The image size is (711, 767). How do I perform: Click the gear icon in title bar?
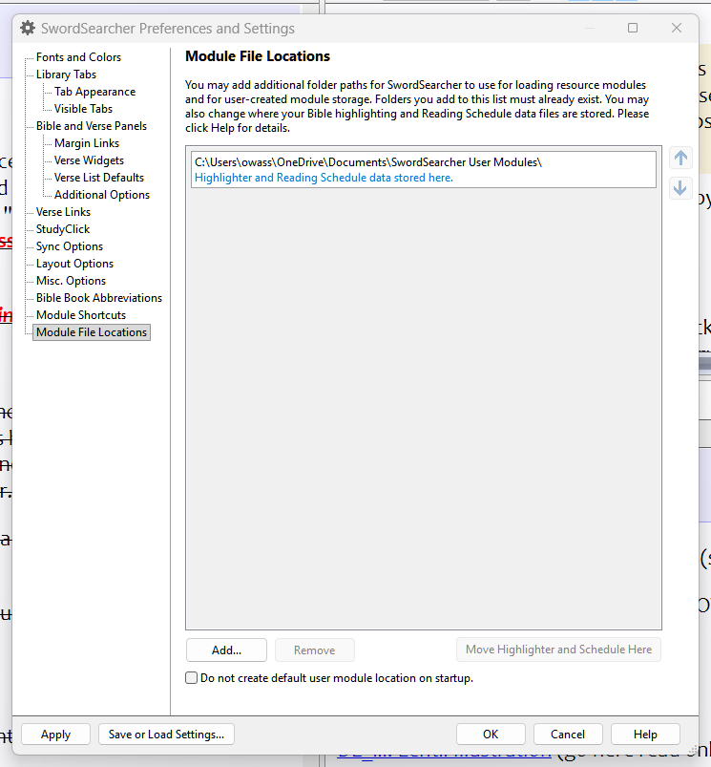tap(28, 29)
